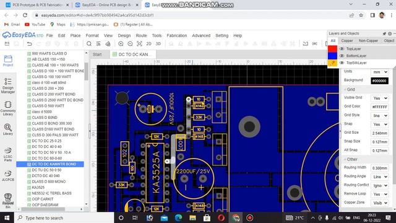396x223 pixels.
Task: Click the find similar objects toolbar icon
Action: [98, 44]
